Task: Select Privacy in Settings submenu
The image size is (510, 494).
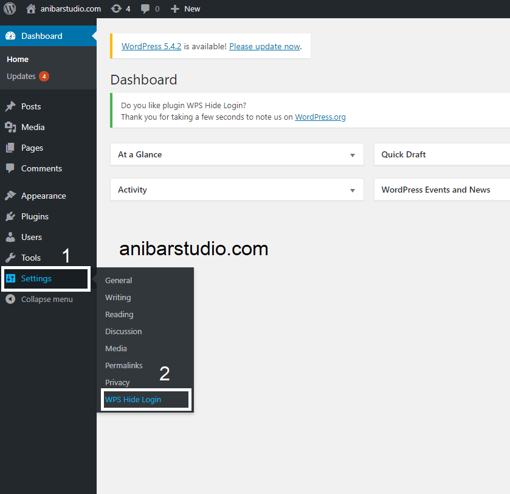Action: (x=117, y=382)
